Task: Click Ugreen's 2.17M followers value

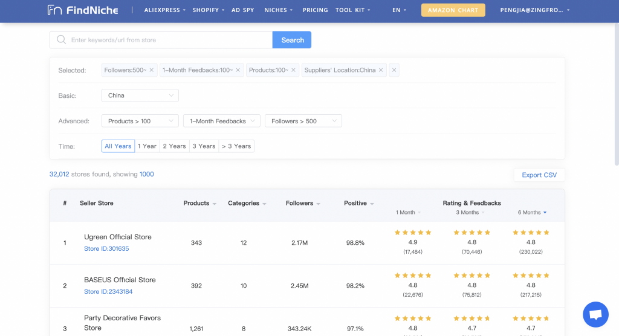Action: [x=300, y=243]
